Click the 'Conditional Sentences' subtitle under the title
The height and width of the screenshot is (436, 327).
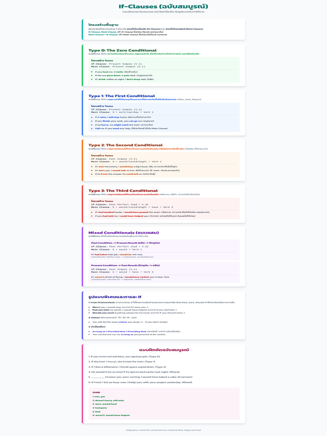point(163,11)
